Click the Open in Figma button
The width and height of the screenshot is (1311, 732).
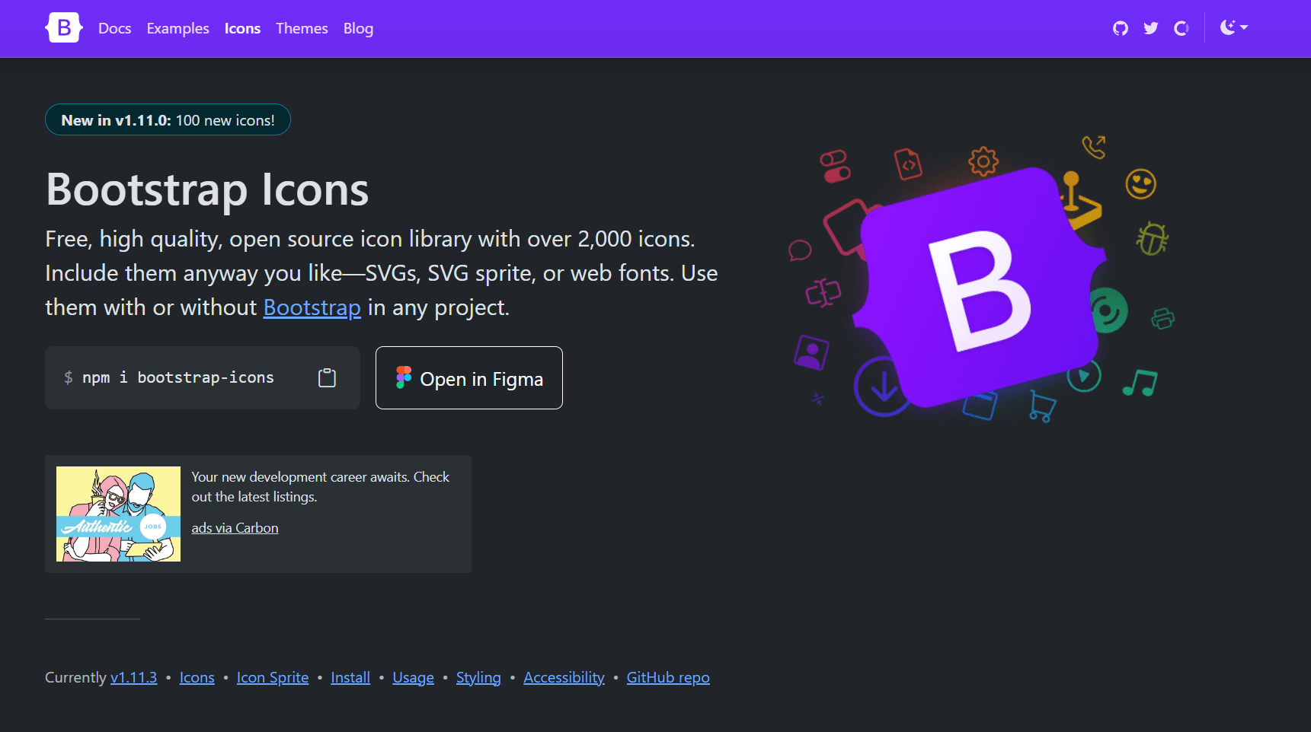469,377
